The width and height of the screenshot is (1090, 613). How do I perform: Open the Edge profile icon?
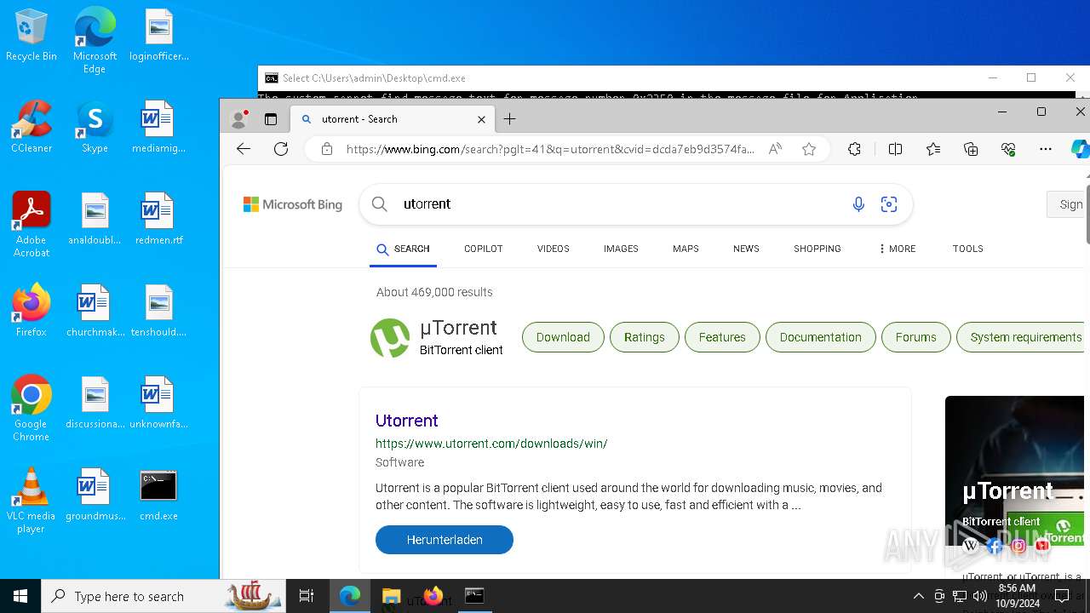click(x=239, y=119)
